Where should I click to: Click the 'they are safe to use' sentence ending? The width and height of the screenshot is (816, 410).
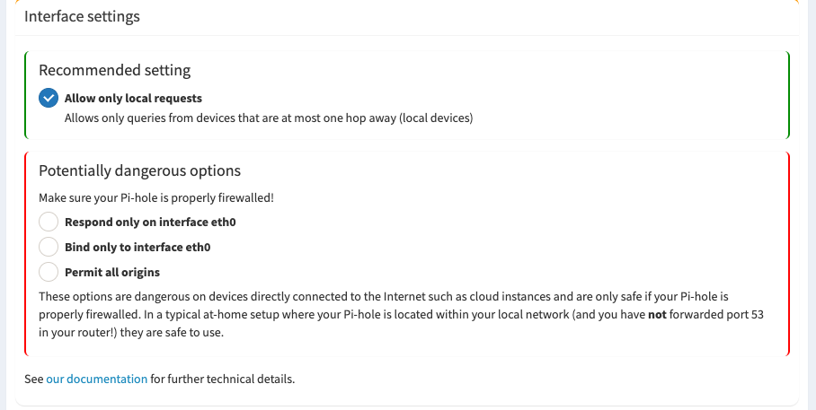point(172,332)
